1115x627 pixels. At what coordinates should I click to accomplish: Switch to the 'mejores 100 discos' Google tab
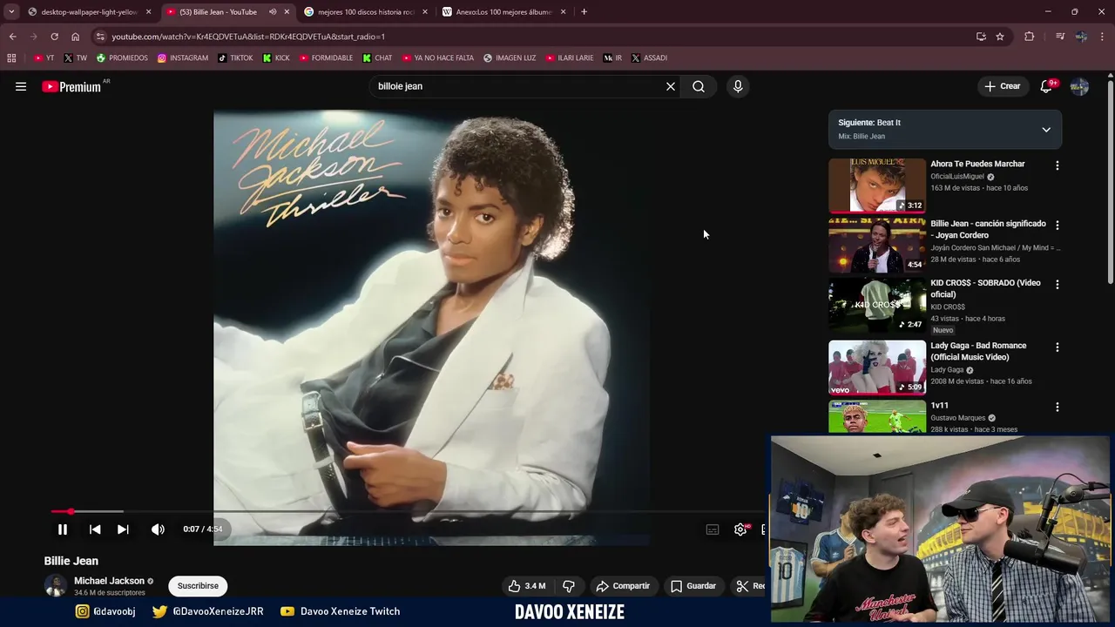(366, 12)
